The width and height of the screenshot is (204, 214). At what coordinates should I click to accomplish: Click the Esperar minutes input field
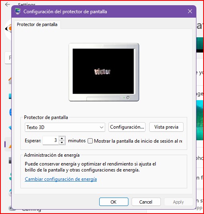tap(51, 140)
